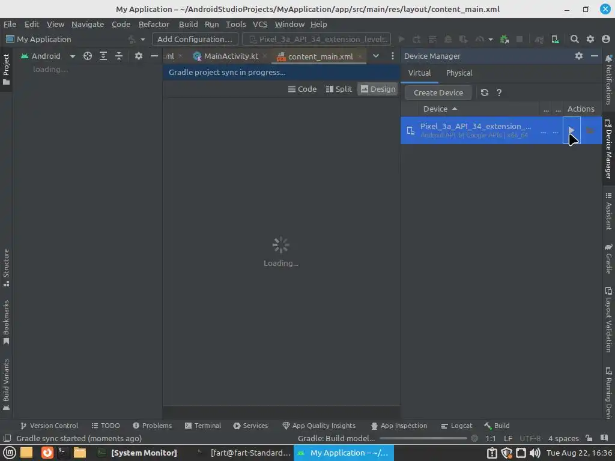615x461 pixels.
Task: Open the Build menu
Action: tap(188, 24)
